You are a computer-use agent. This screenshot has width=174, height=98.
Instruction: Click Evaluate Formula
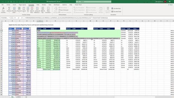pyautogui.click(x=91, y=12)
